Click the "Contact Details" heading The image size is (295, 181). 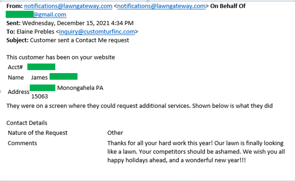(x=27, y=123)
